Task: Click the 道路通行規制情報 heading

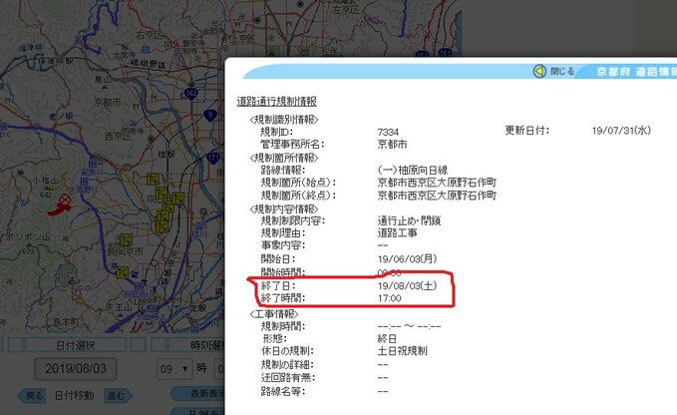Action: tap(277, 102)
